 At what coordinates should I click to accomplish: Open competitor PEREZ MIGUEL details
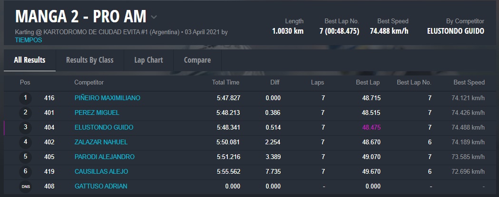(97, 113)
